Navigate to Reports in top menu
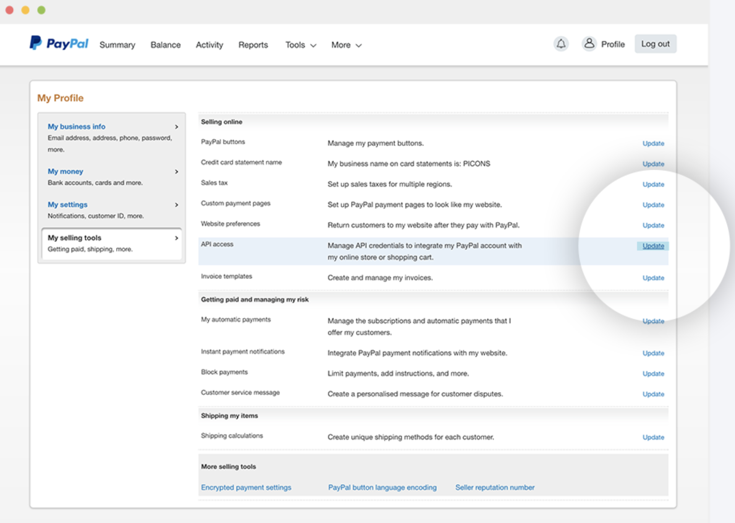The image size is (735, 523). 253,45
